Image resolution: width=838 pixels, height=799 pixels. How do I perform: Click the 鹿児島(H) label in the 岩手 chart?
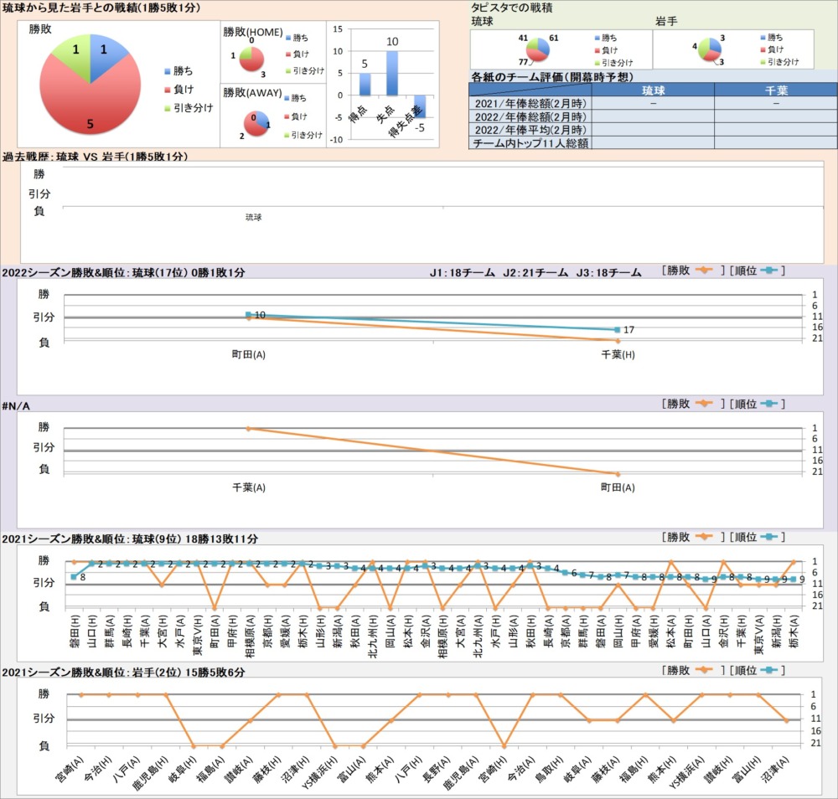(151, 772)
